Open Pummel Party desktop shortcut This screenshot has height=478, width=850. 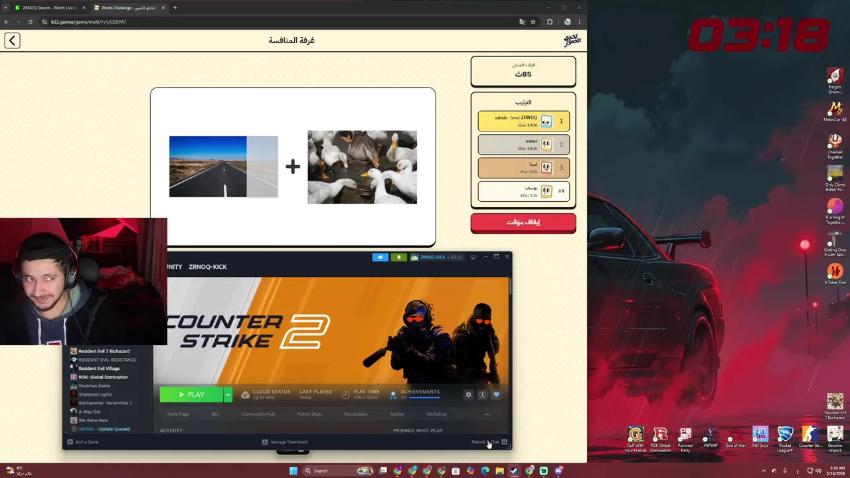click(685, 439)
